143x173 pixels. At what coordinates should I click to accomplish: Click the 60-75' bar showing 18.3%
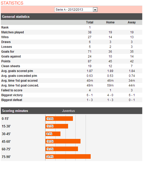click(62, 149)
